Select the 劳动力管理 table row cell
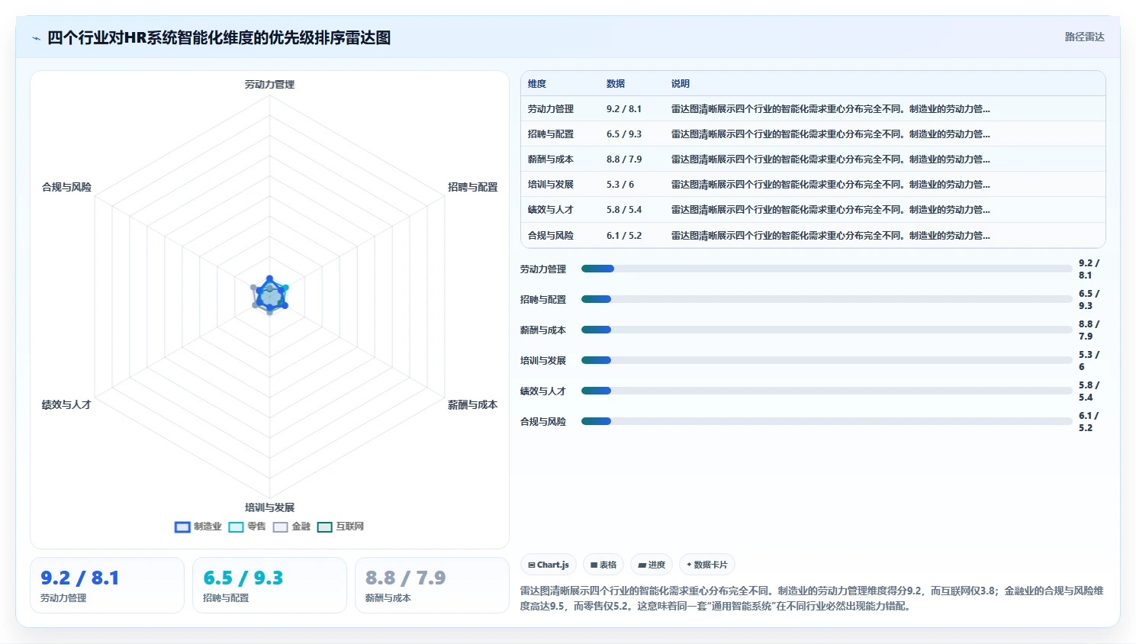 (551, 109)
